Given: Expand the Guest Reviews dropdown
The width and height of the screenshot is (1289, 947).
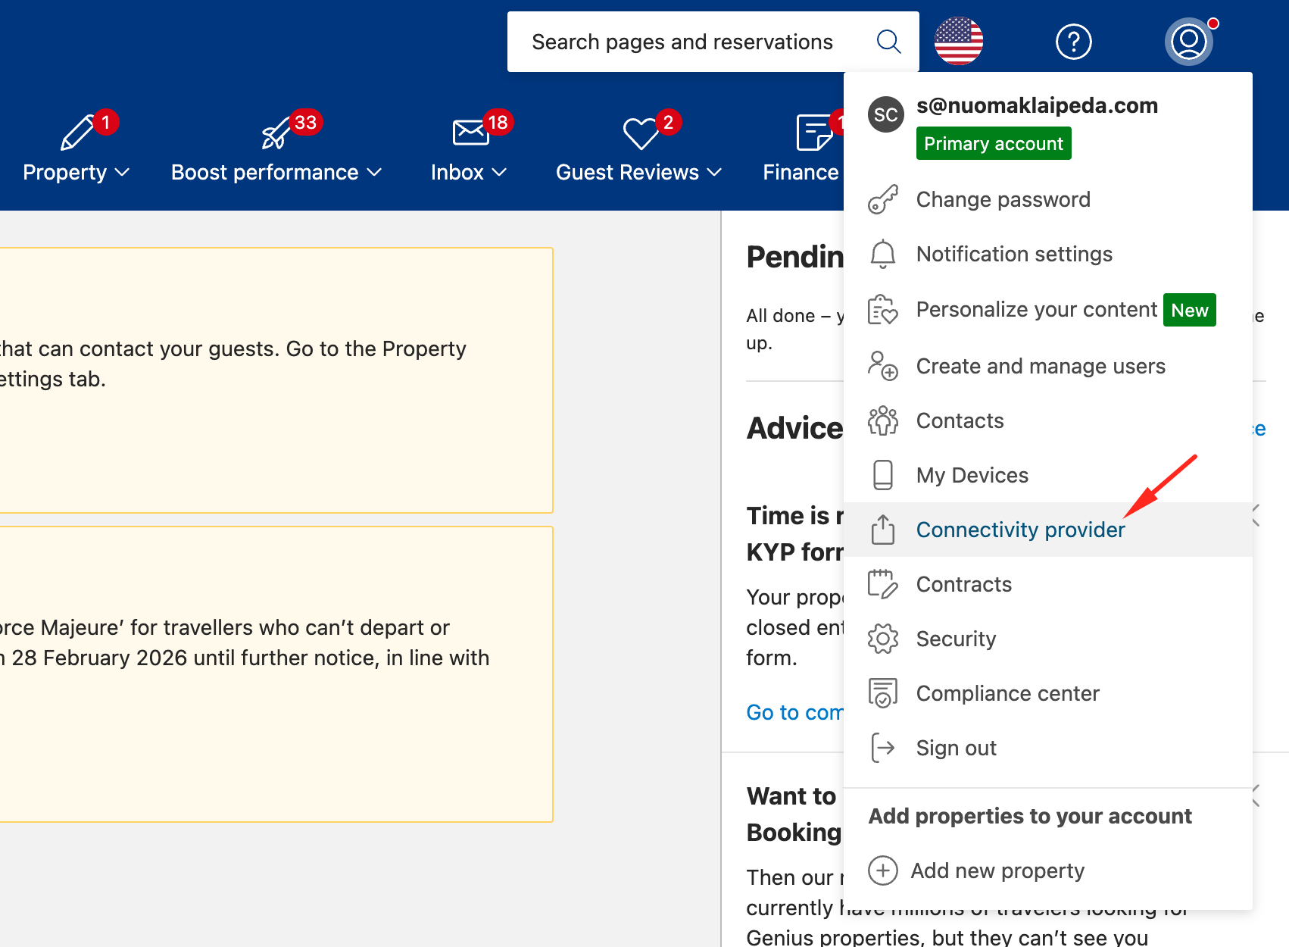Looking at the screenshot, I should point(638,173).
